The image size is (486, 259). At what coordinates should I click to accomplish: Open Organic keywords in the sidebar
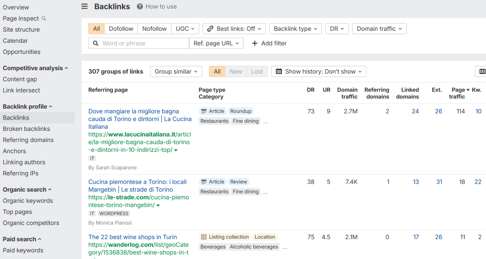click(28, 201)
